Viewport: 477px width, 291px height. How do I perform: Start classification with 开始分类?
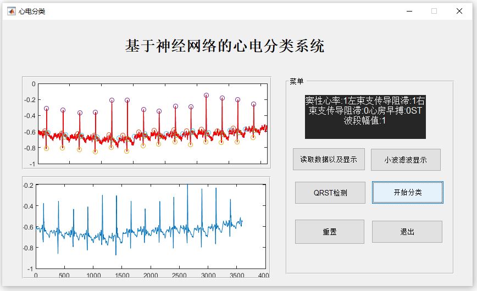pos(408,192)
